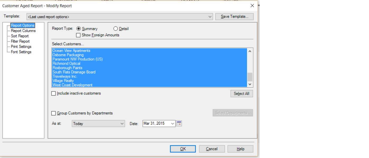Switch to Print Settings section
This screenshot has height=158, width=369.
21,47
